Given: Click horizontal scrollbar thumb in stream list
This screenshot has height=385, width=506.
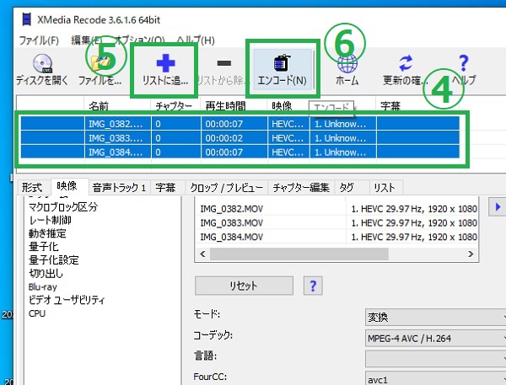Looking at the screenshot, I should point(299,254).
